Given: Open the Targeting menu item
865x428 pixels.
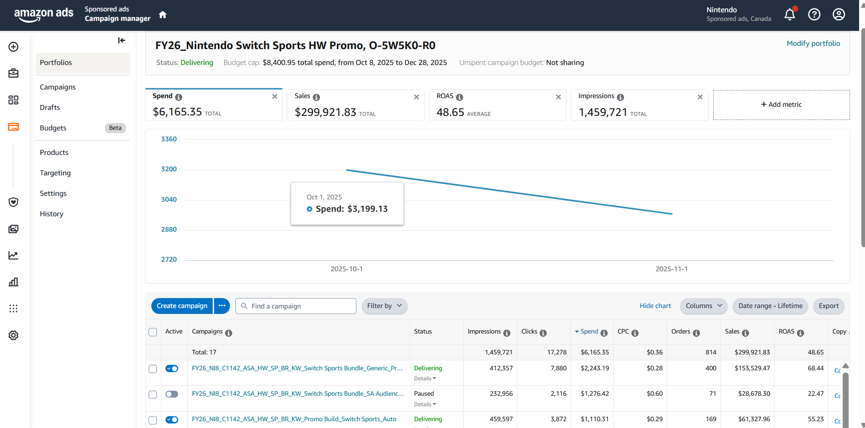Looking at the screenshot, I should (55, 173).
